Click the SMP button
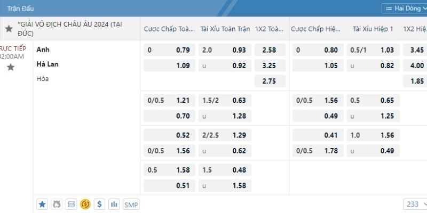The width and height of the screenshot is (427, 213). coord(131,204)
